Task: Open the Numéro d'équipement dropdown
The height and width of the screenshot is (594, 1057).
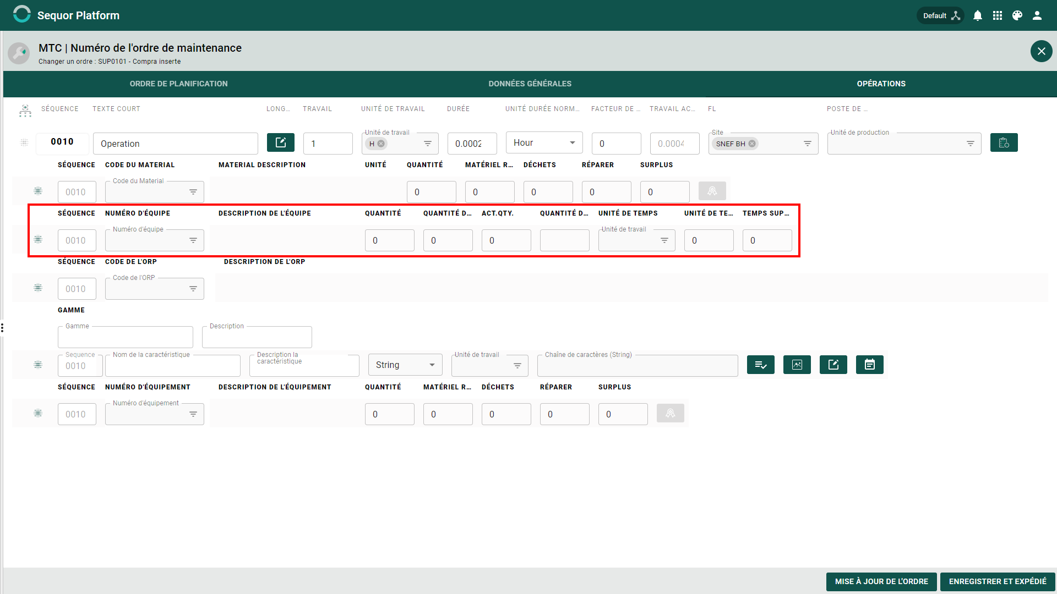Action: pos(193,414)
